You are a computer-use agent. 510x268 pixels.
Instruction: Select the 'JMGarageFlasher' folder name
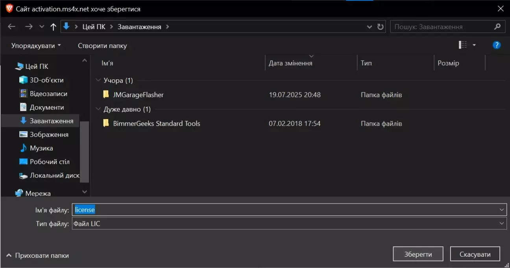[138, 95]
